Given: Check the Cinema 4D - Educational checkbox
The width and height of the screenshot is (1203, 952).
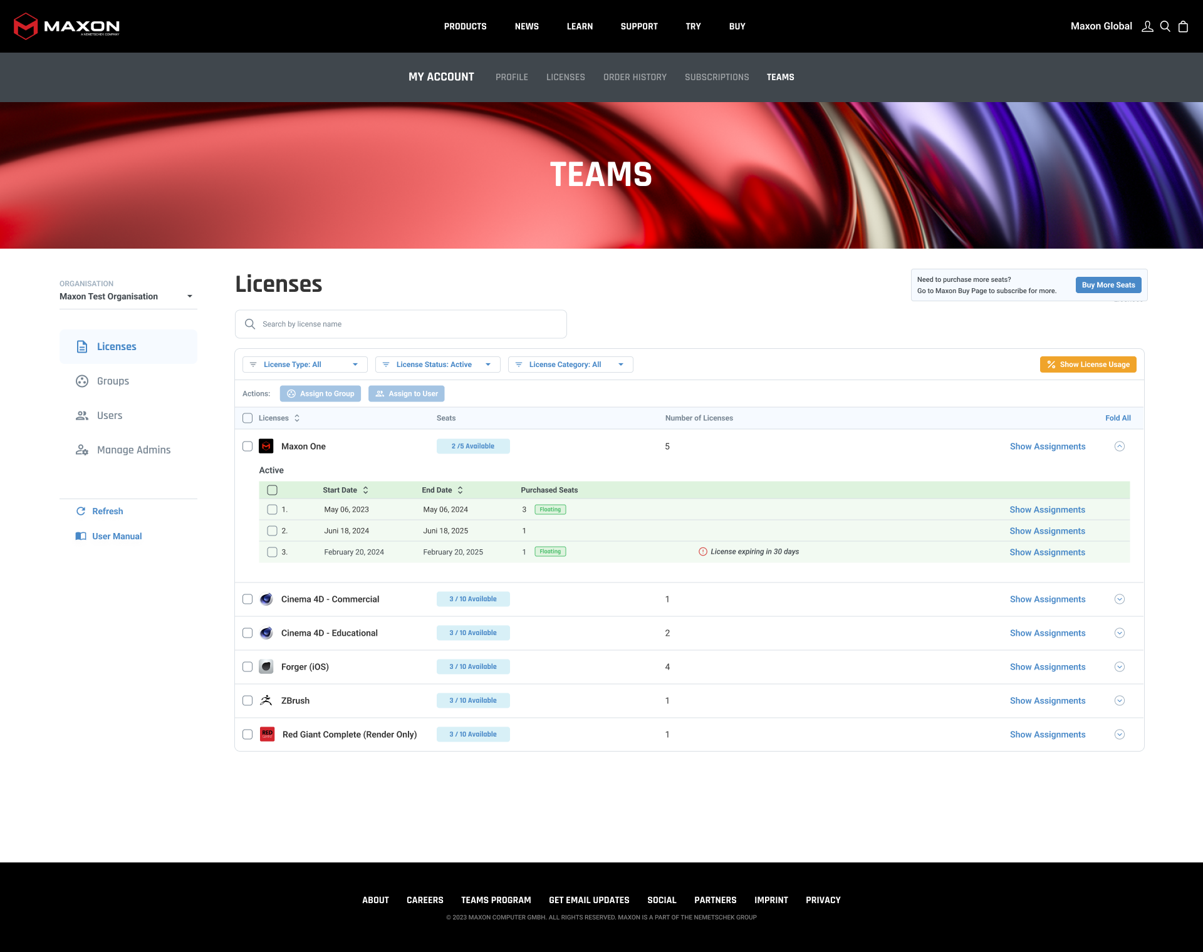Looking at the screenshot, I should tap(247, 633).
